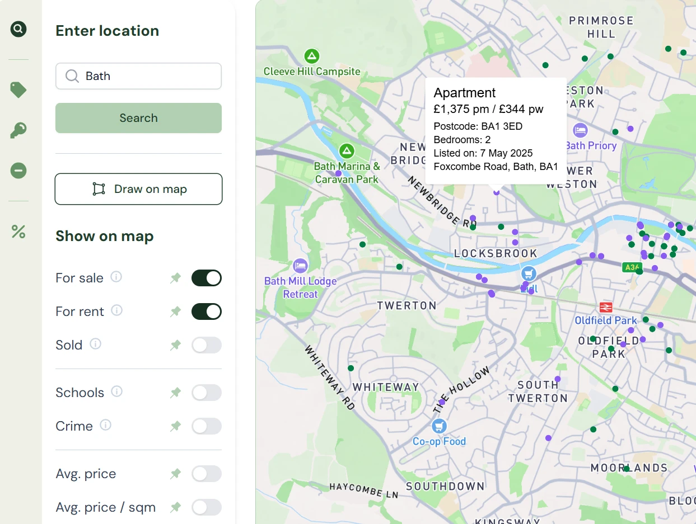Screen dimensions: 696x524
Task: Click the minus circle sidebar icon
Action: [18, 171]
